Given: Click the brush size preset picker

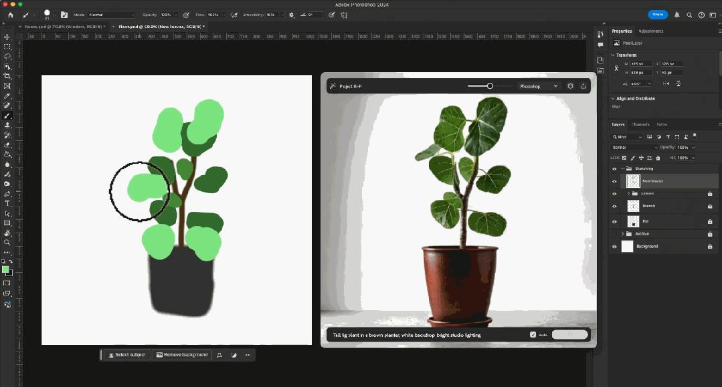Looking at the screenshot, I should tap(48, 15).
